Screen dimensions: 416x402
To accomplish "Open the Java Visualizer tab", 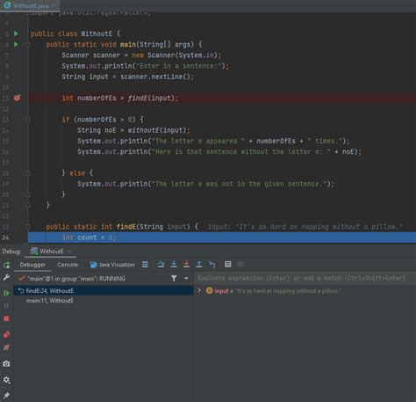I will tap(112, 265).
